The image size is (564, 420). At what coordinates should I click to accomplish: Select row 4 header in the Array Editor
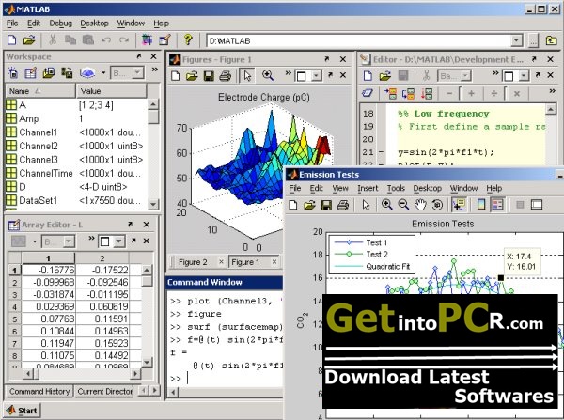point(15,306)
